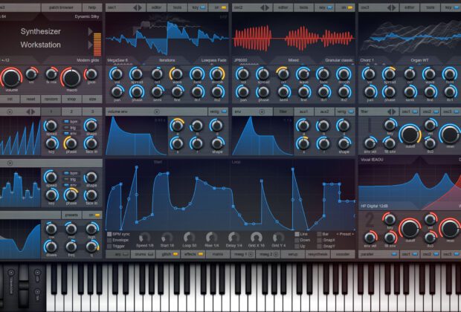Open Lowpass Fade selector in osc1
This screenshot has width=461, height=312.
pos(213,60)
